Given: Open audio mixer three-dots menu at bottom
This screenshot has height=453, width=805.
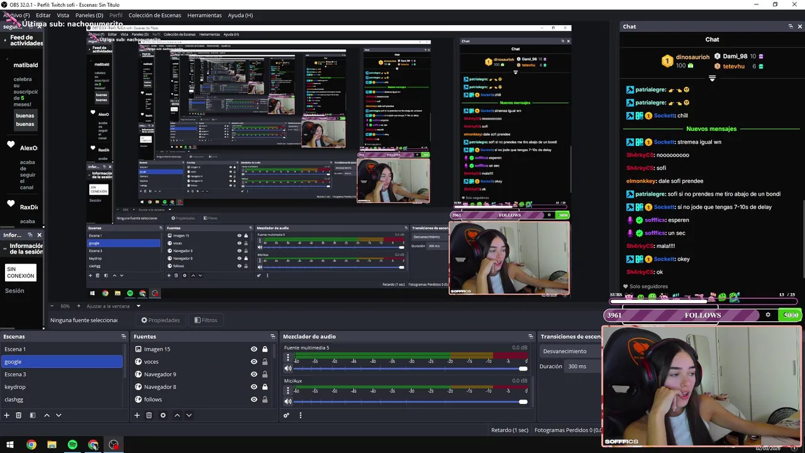Looking at the screenshot, I should (300, 415).
